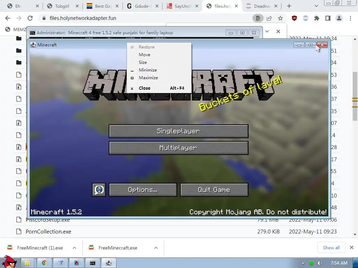Open the File Explorer taskbar icon
Image resolution: width=358 pixels, height=268 pixels.
pyautogui.click(x=27, y=263)
